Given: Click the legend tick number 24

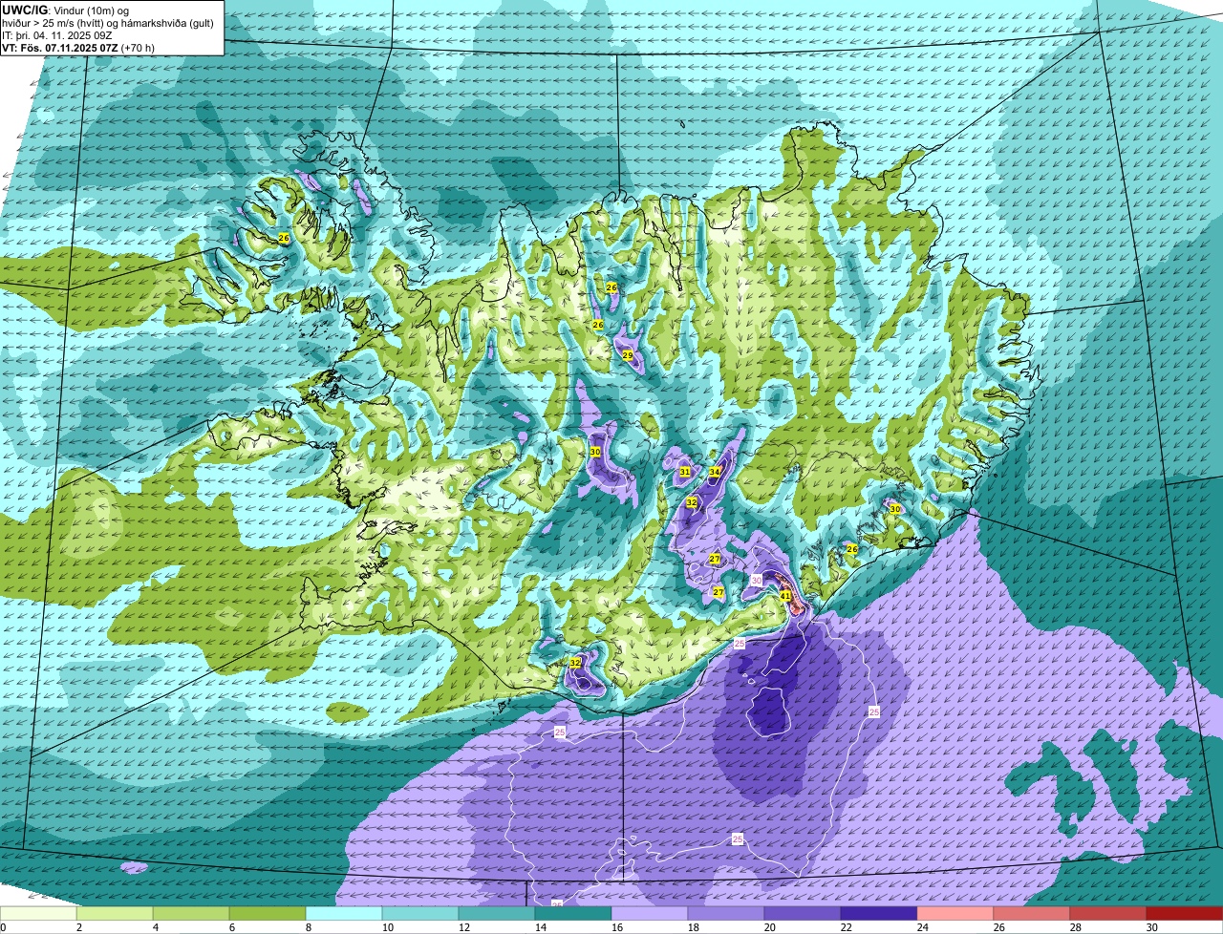Looking at the screenshot, I should 923,927.
